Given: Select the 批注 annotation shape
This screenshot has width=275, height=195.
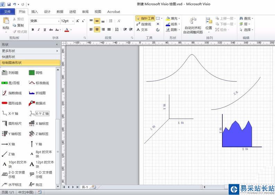Looking at the screenshot, I should click(36, 185).
